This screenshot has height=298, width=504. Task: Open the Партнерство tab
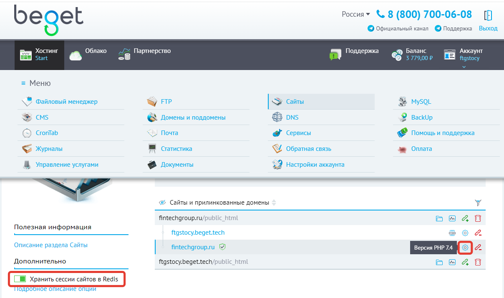pyautogui.click(x=144, y=55)
